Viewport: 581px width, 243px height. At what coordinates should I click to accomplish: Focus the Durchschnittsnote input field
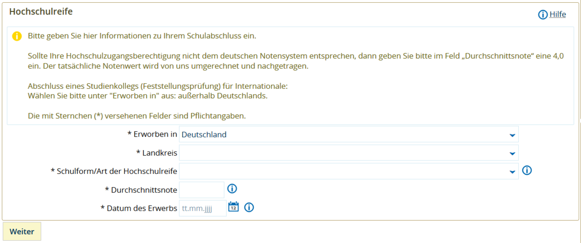point(202,190)
